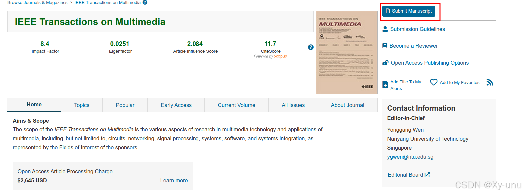The height and width of the screenshot is (194, 523).
Task: Switch to the Popular tab
Action: 125,105
